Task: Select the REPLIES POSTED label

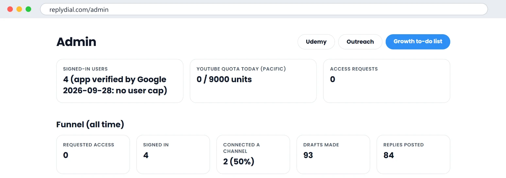Action: coord(404,145)
